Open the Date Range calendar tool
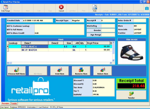The width and height of the screenshot is (150, 109). coord(5,8)
